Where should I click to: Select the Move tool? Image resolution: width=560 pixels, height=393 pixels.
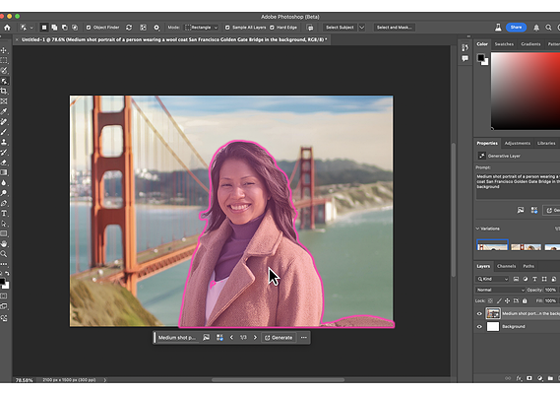tap(4, 50)
